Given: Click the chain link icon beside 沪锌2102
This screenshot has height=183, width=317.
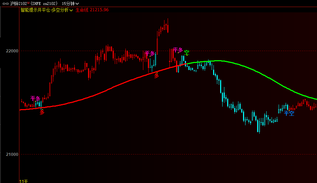Looking at the screenshot, I should pyautogui.click(x=5, y=4).
